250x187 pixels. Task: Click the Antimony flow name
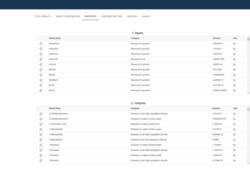pos(53,54)
